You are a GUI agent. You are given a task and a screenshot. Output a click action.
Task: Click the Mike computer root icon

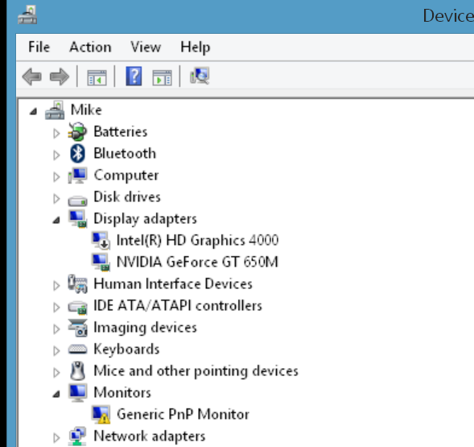(55, 110)
